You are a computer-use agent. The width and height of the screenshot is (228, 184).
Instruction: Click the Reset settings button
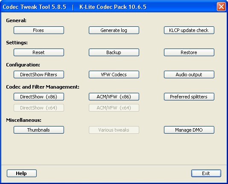39,52
